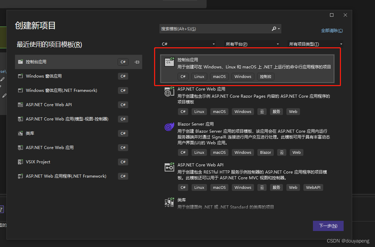Select recent template VSIX Project
The image size is (375, 247).
point(78,162)
